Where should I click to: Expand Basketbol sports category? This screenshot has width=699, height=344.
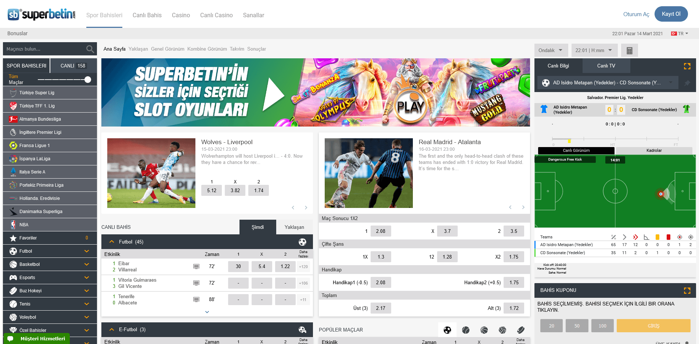(x=87, y=264)
